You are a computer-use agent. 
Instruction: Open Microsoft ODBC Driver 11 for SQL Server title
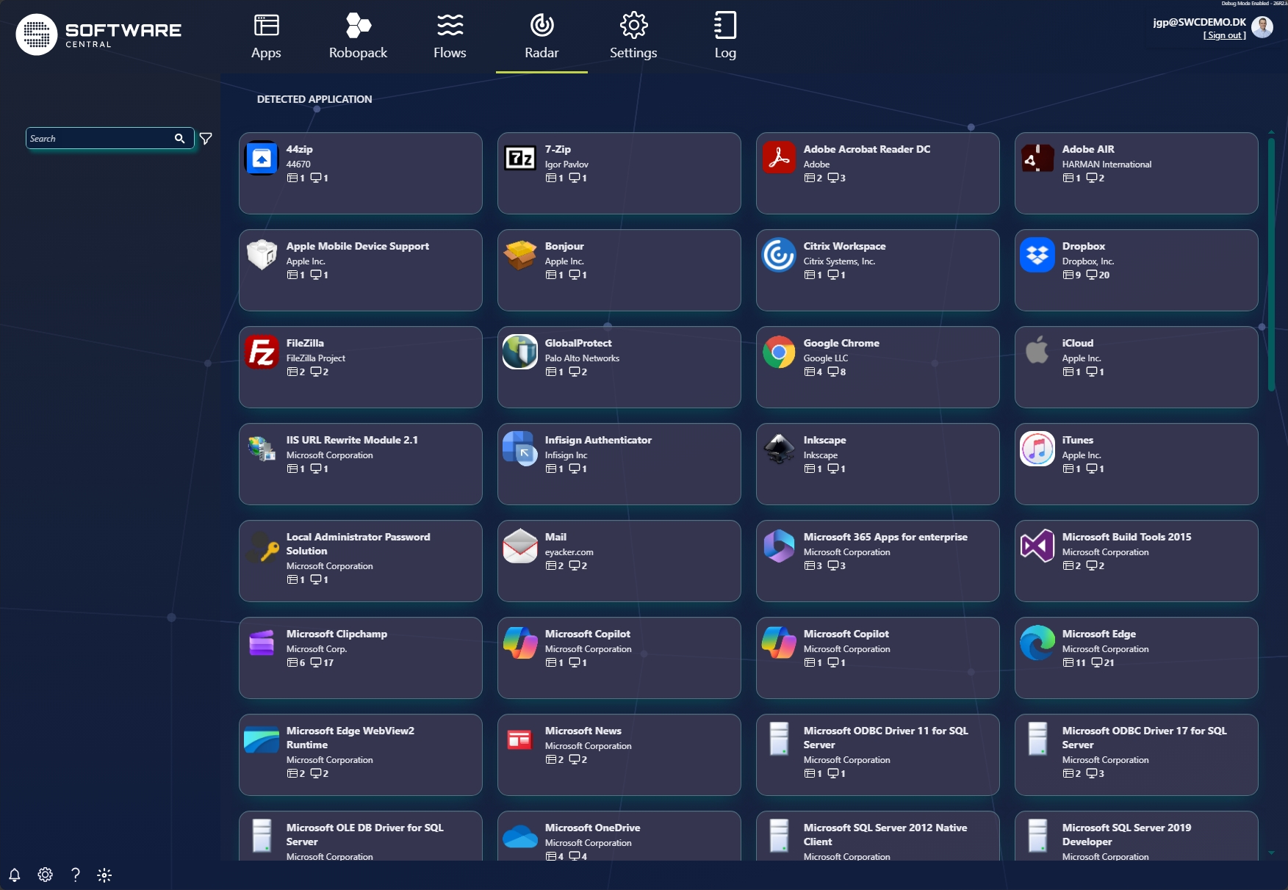885,737
